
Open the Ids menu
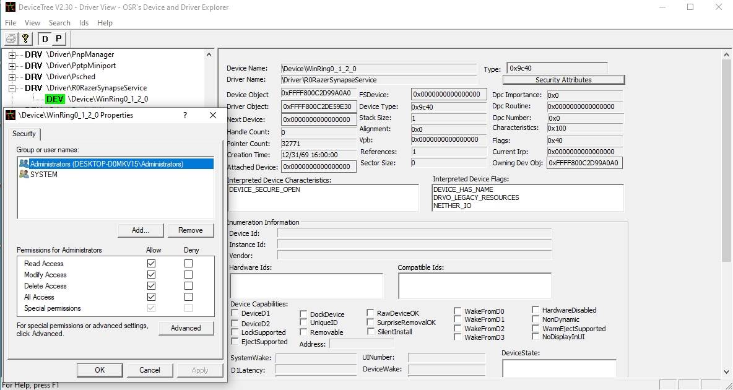[x=84, y=23]
